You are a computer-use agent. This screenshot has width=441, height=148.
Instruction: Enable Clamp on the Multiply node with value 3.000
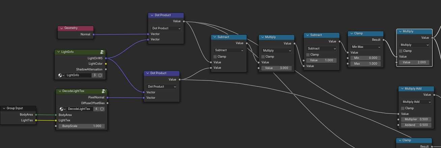263,57
